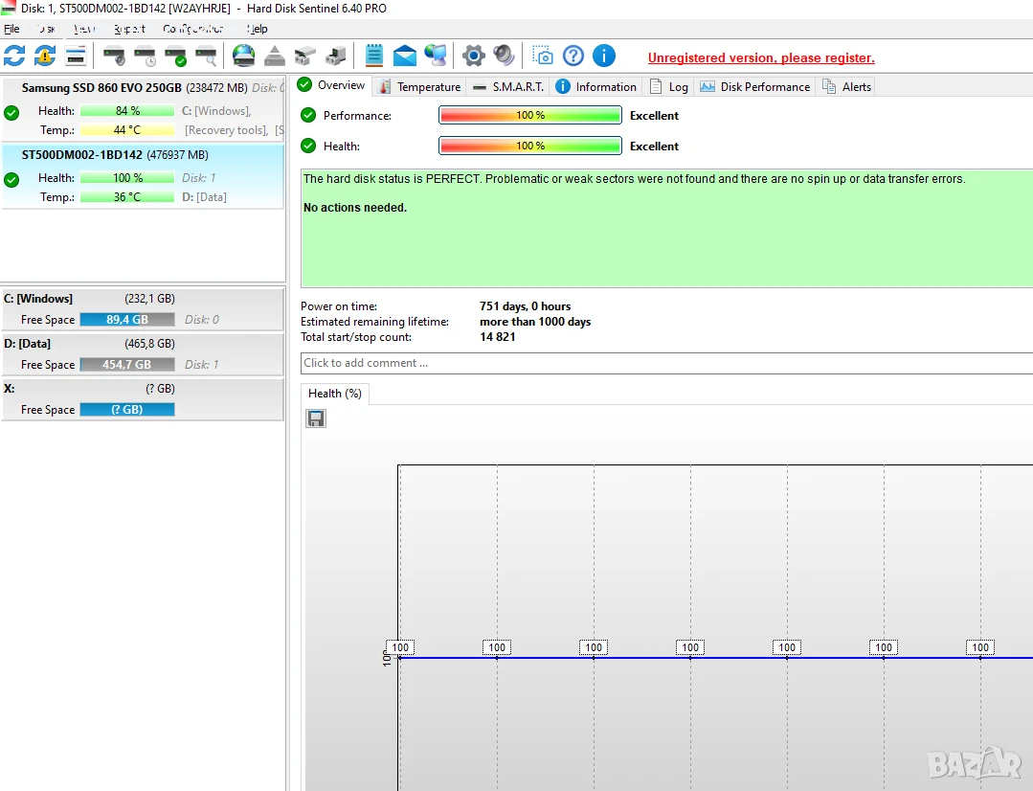
Task: Click the computer network drives icon
Action: pos(335,56)
